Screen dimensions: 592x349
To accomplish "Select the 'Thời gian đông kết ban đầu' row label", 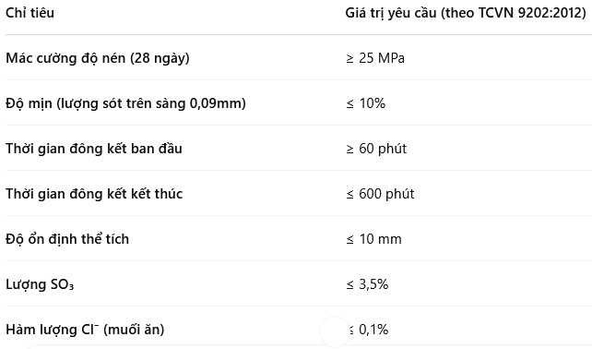I will point(94,149).
